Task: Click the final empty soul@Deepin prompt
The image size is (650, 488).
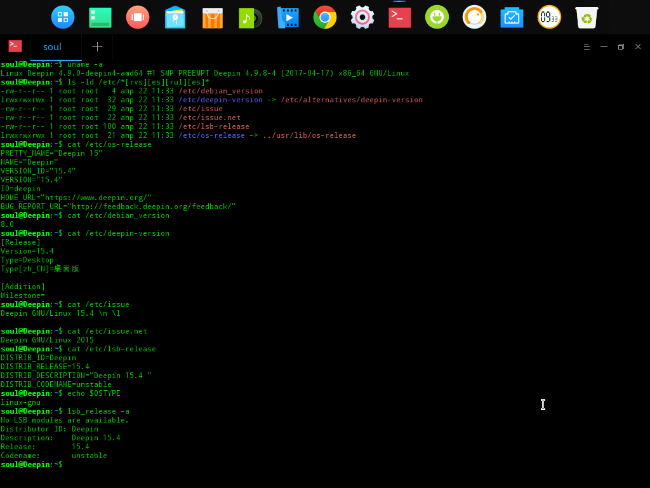Action: (32, 464)
